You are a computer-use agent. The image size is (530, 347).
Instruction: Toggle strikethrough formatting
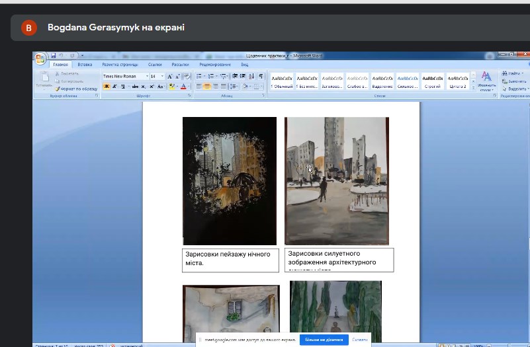135,87
